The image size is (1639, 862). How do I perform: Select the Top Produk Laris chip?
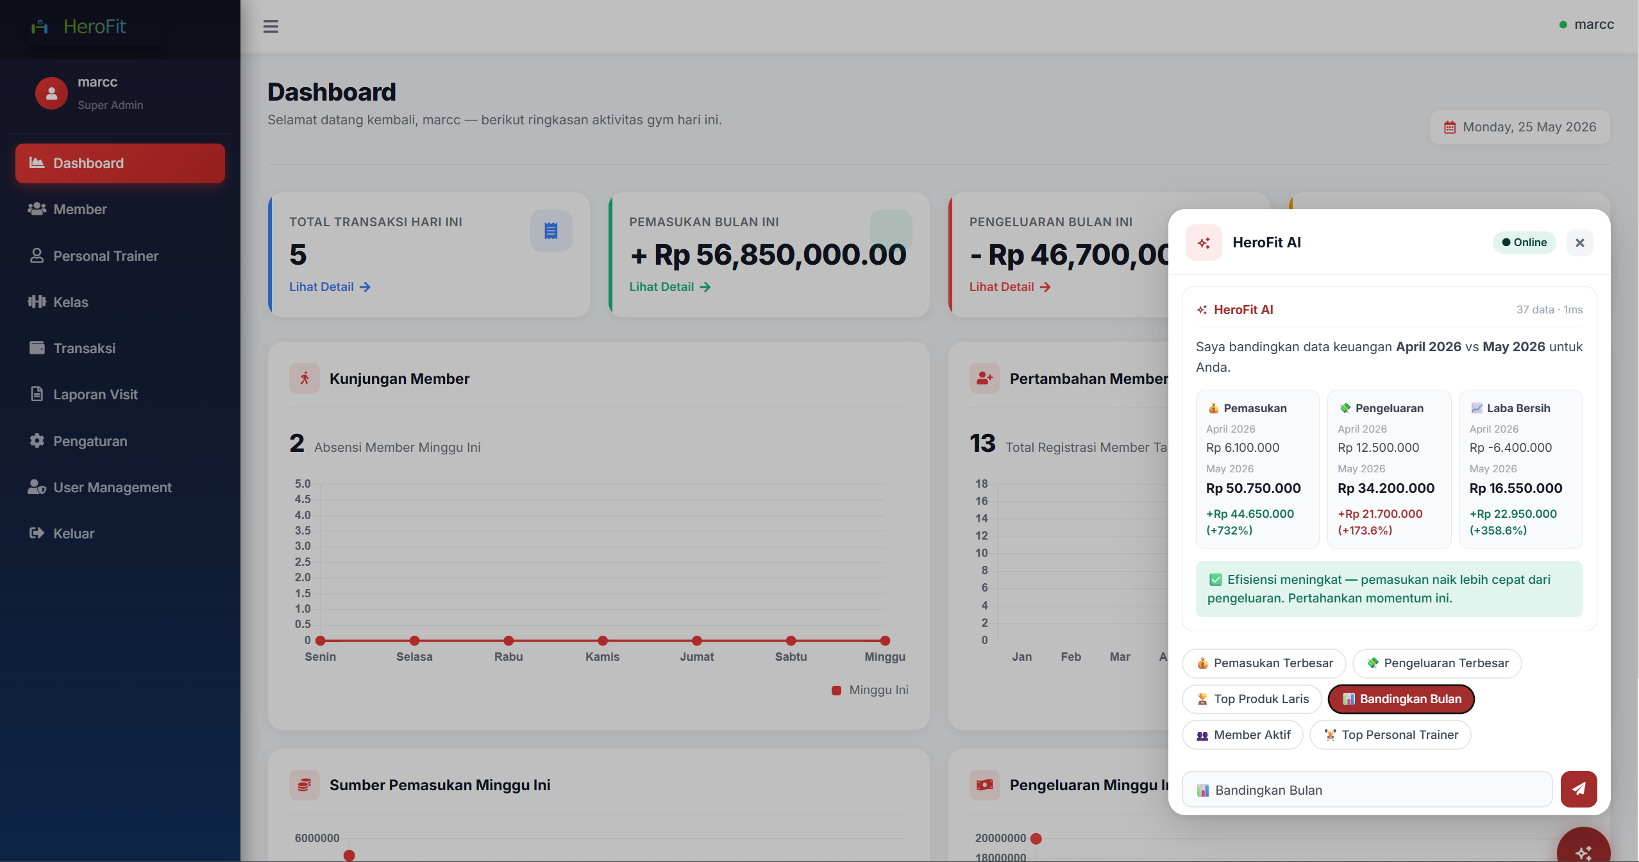point(1252,699)
